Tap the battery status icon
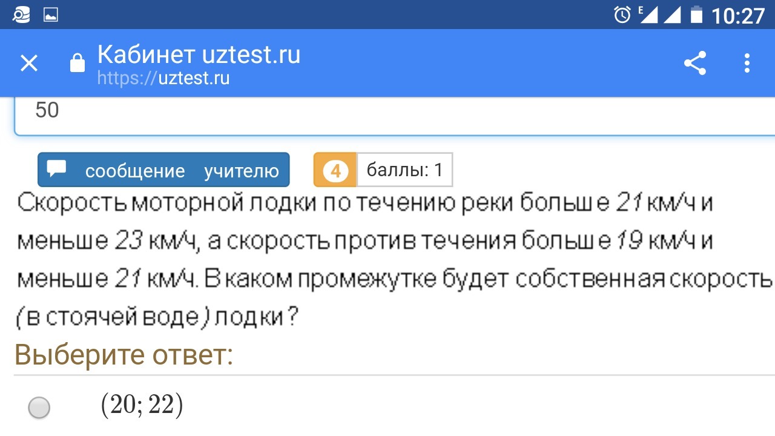775x436 pixels. pos(696,15)
